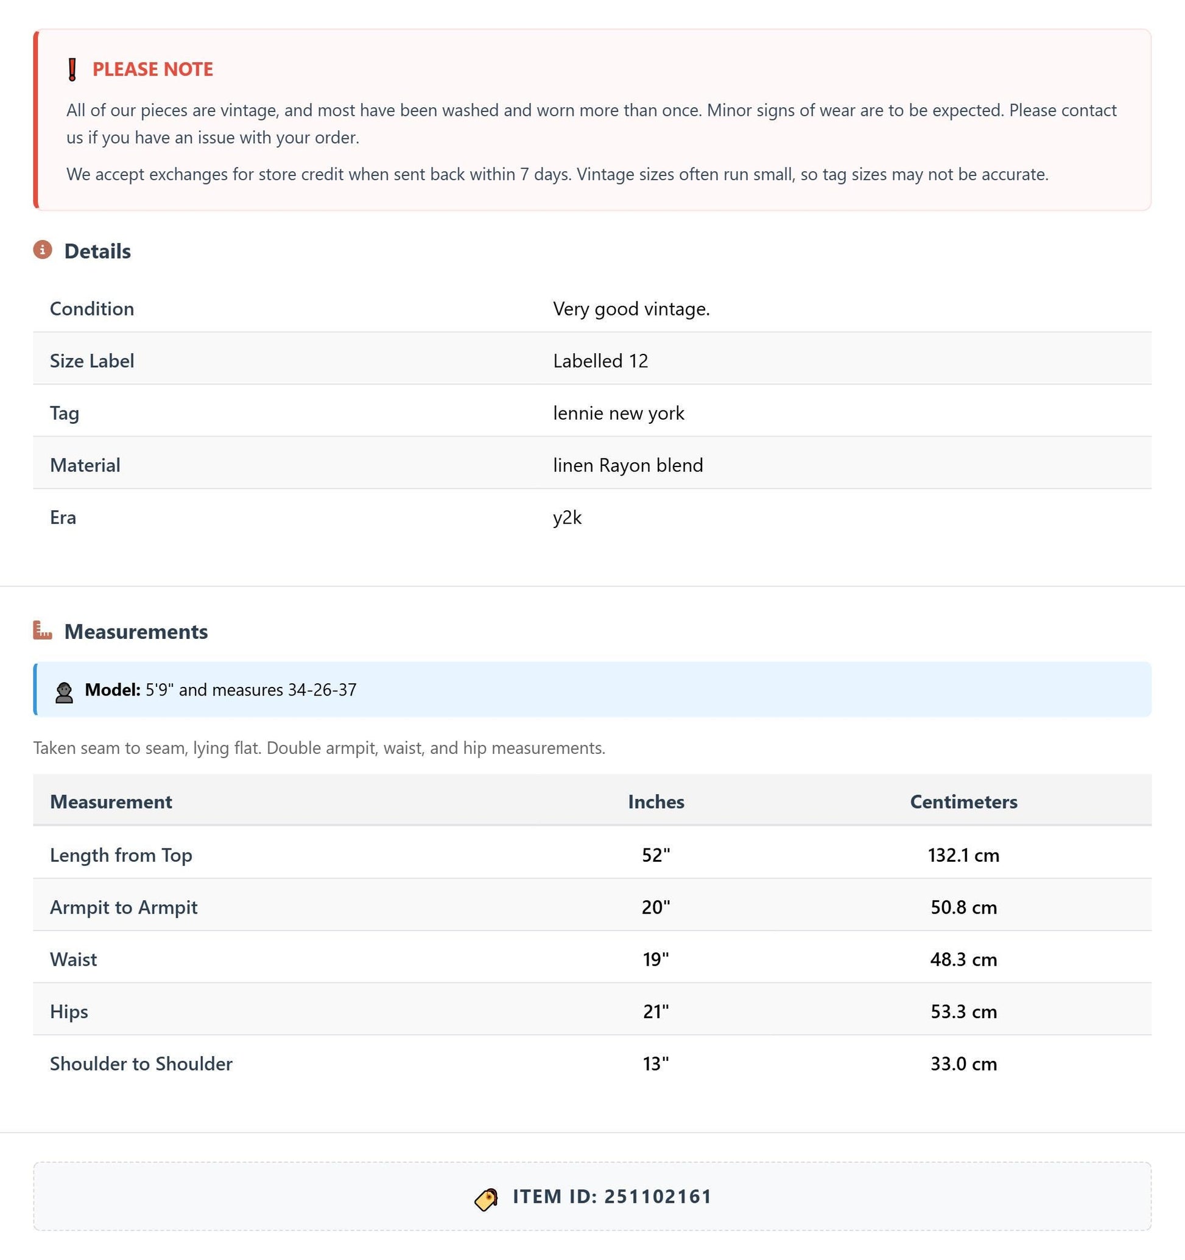Select the PLEASE NOTE heading
Image resolution: width=1185 pixels, height=1260 pixels.
(153, 69)
